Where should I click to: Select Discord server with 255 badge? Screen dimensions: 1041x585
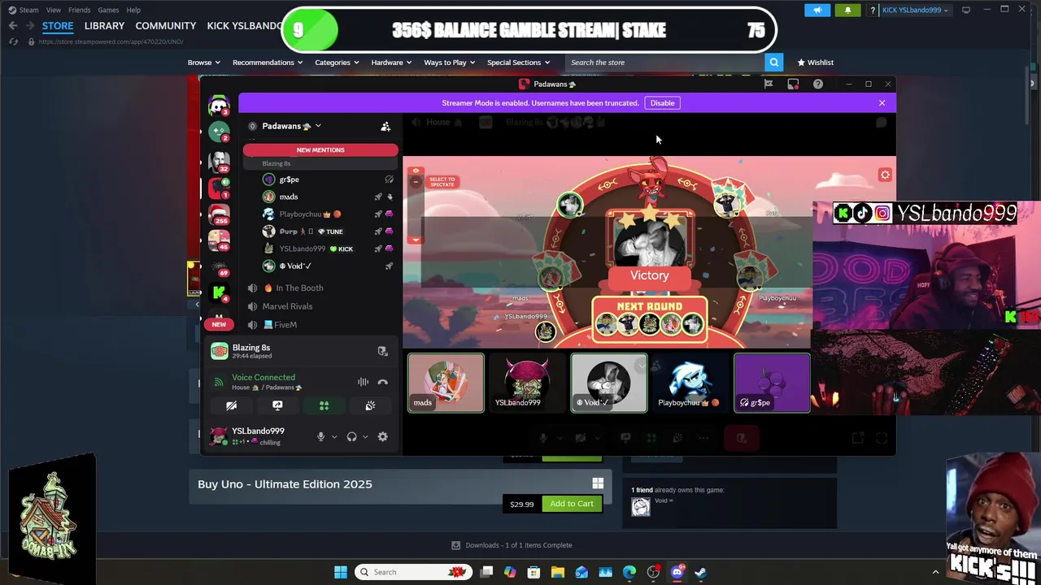[219, 214]
